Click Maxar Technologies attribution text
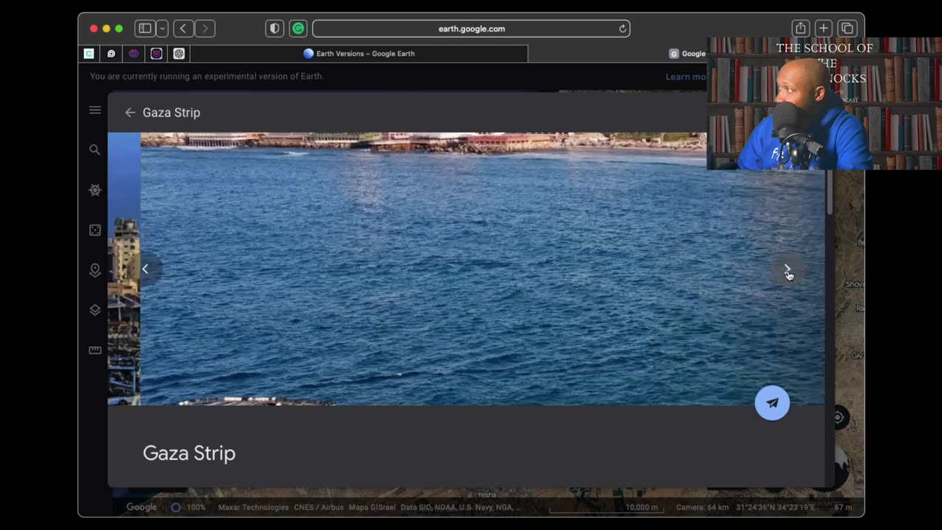The image size is (942, 530). tap(253, 507)
